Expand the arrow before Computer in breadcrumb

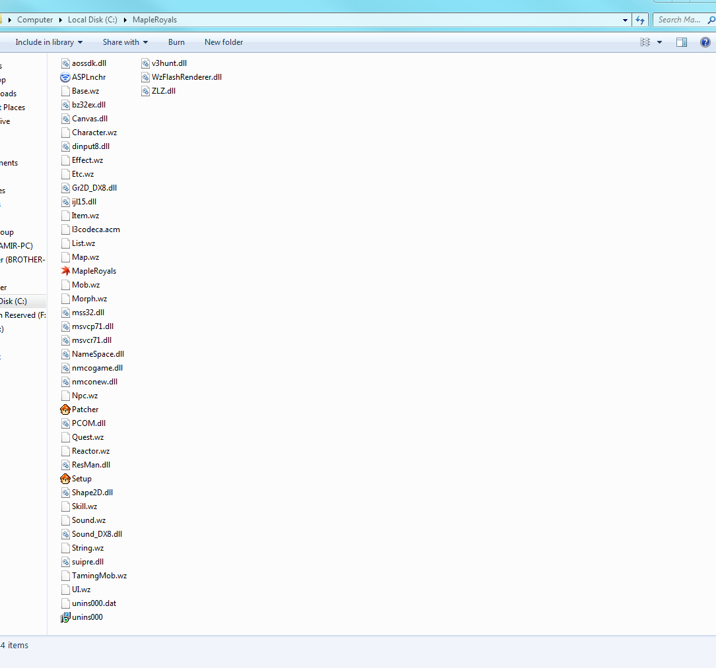(10, 20)
